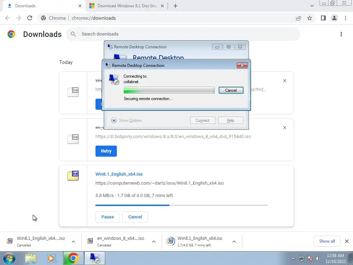Click ISO file icon of Win8.1 download
Image resolution: width=353 pixels, height=265 pixels.
point(73,176)
